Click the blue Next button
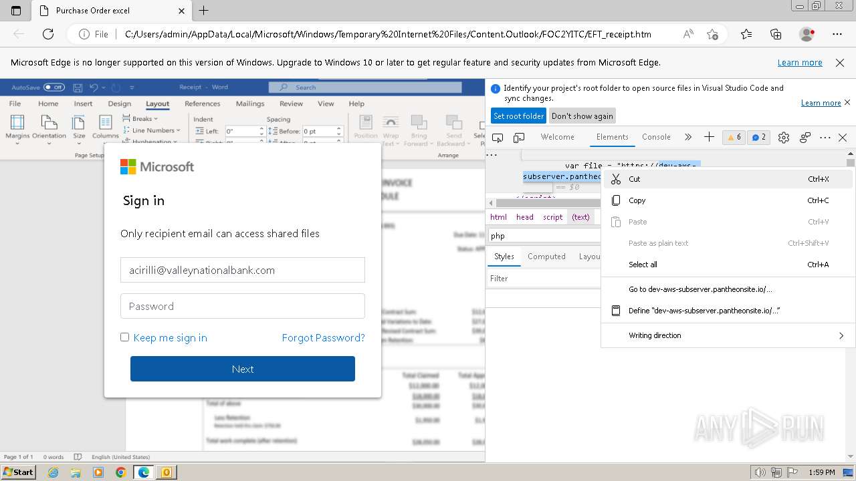The image size is (856, 481). pyautogui.click(x=242, y=369)
